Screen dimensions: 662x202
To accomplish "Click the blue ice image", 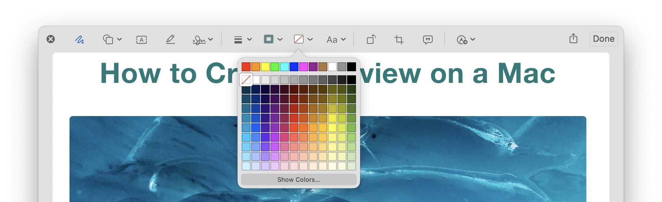I will 328,159.
